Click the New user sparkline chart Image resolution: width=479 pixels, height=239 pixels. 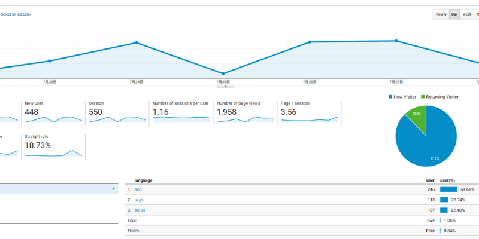pos(53,119)
